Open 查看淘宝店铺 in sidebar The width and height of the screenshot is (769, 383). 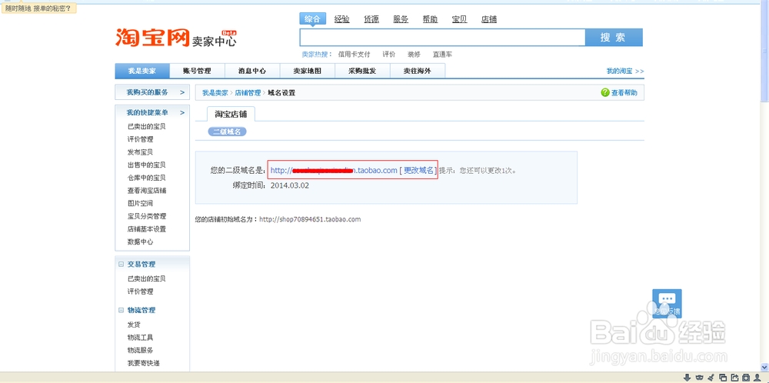(147, 190)
